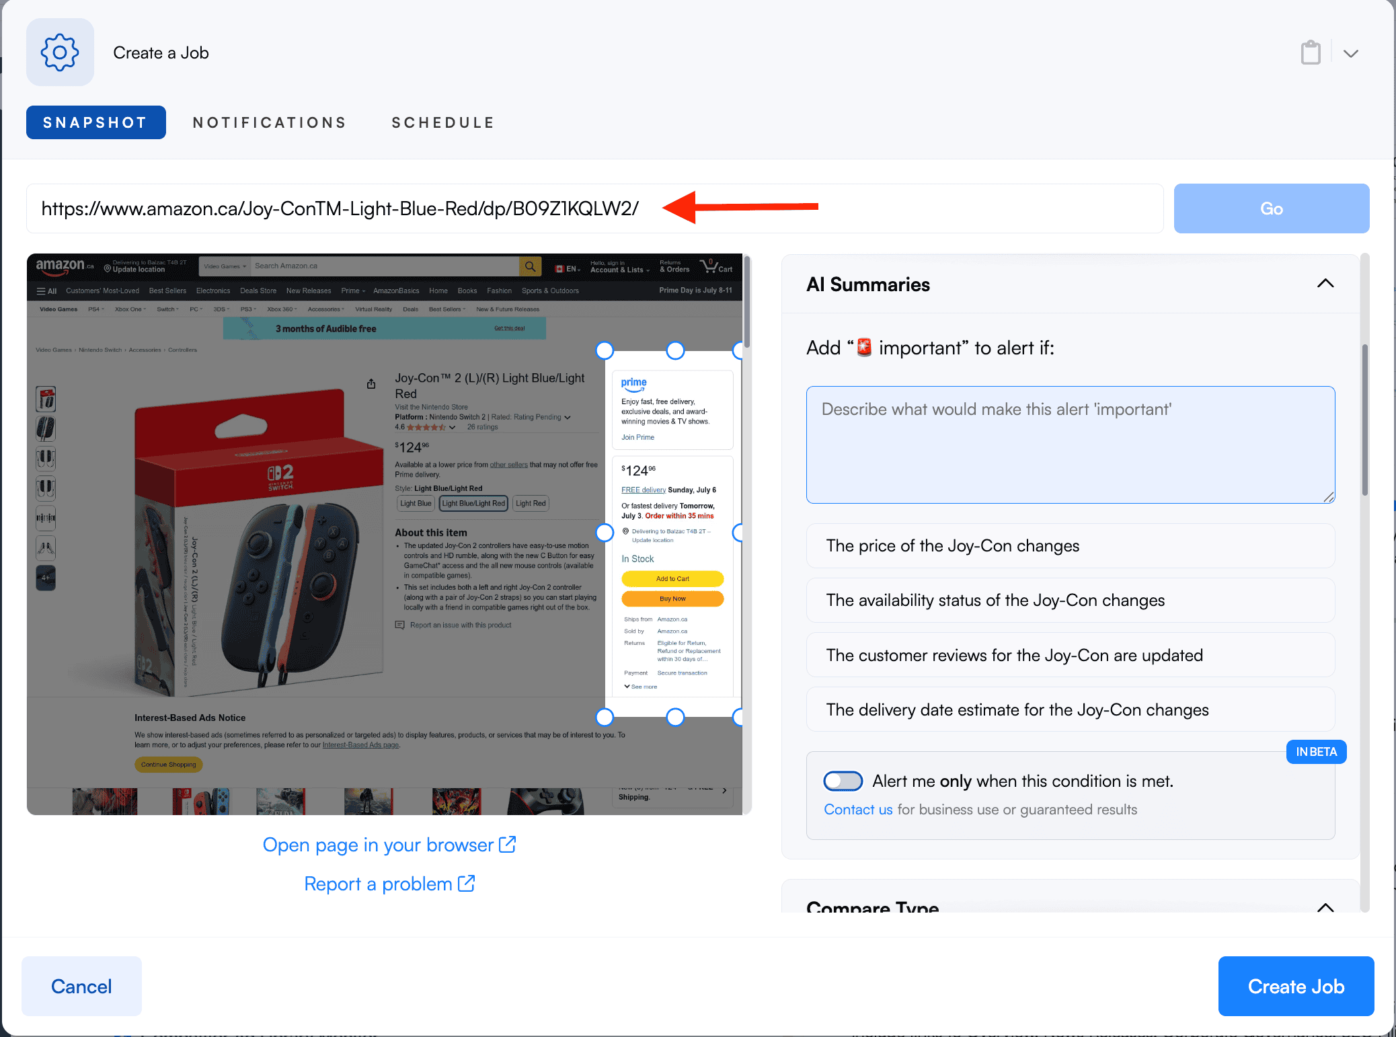Choose 'The price of the Joy-Con changes' suggestion
This screenshot has height=1037, width=1396.
tap(1071, 546)
